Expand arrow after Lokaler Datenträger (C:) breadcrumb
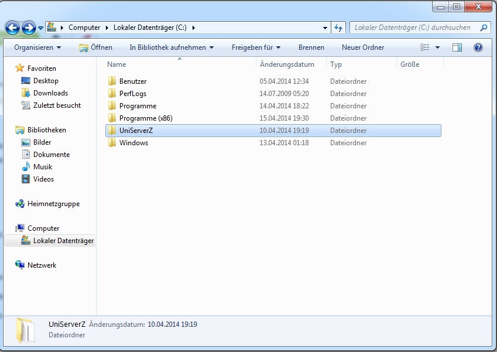Image resolution: width=497 pixels, height=352 pixels. [x=193, y=28]
